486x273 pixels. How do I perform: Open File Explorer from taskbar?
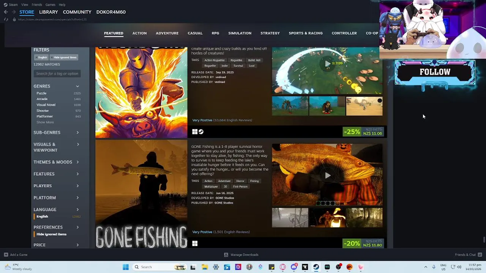click(x=204, y=267)
